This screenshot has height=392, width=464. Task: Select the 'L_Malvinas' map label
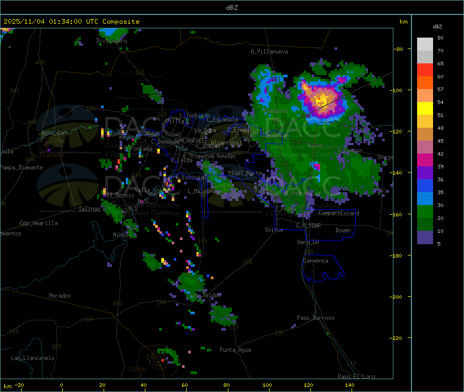(x=203, y=191)
